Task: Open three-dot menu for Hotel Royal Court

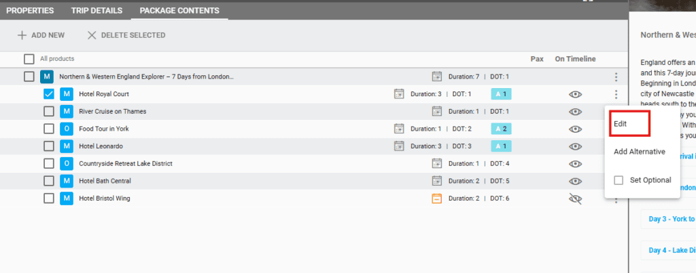Action: pyautogui.click(x=616, y=94)
